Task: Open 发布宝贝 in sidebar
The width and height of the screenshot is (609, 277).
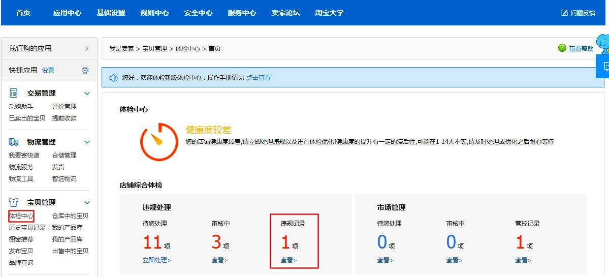Action: point(21,251)
